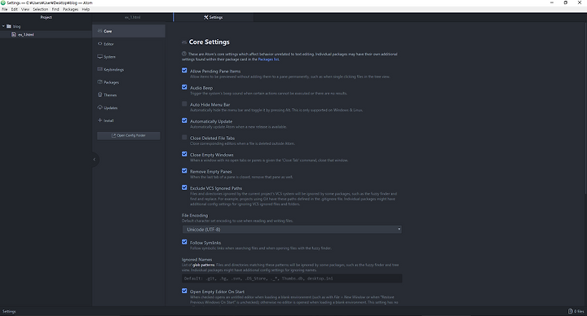Open the Editor settings icon in sidebar
Screen dimensions: 587x316
pos(100,44)
